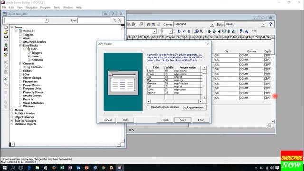The height and width of the screenshot is (171, 304).
Task: Click the Find Previous icon beside Find field
Action: (x=120, y=20)
